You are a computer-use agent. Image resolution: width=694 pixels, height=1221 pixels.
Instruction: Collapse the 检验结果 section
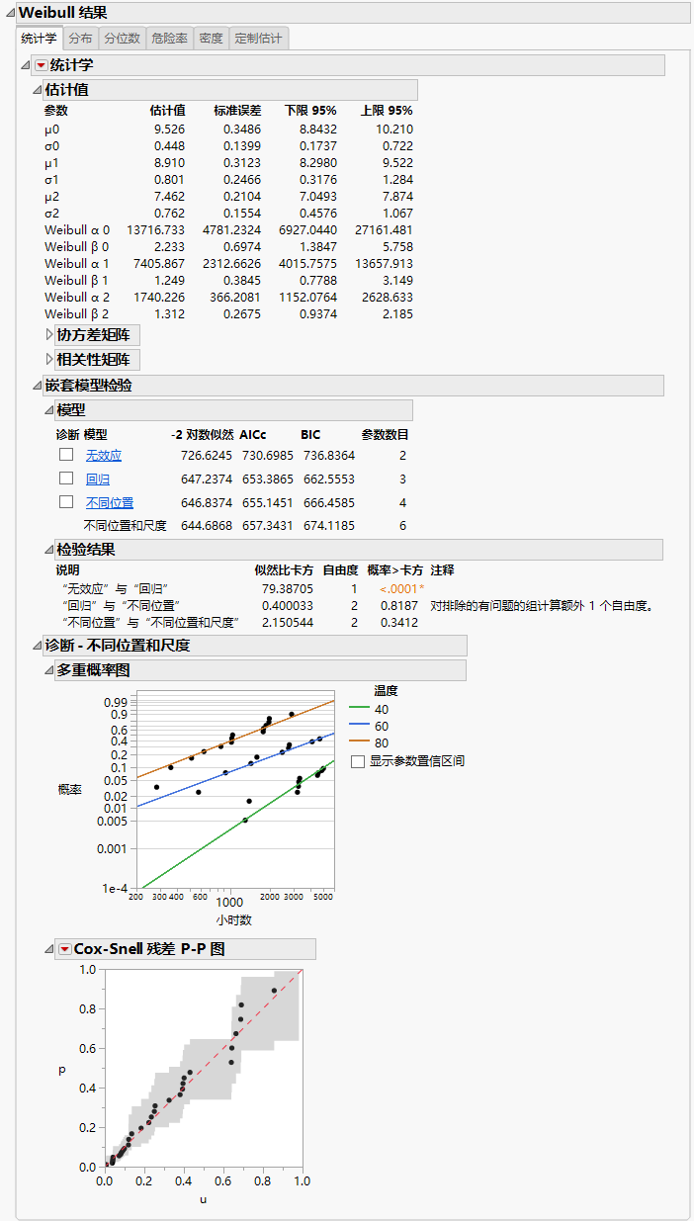pyautogui.click(x=49, y=550)
